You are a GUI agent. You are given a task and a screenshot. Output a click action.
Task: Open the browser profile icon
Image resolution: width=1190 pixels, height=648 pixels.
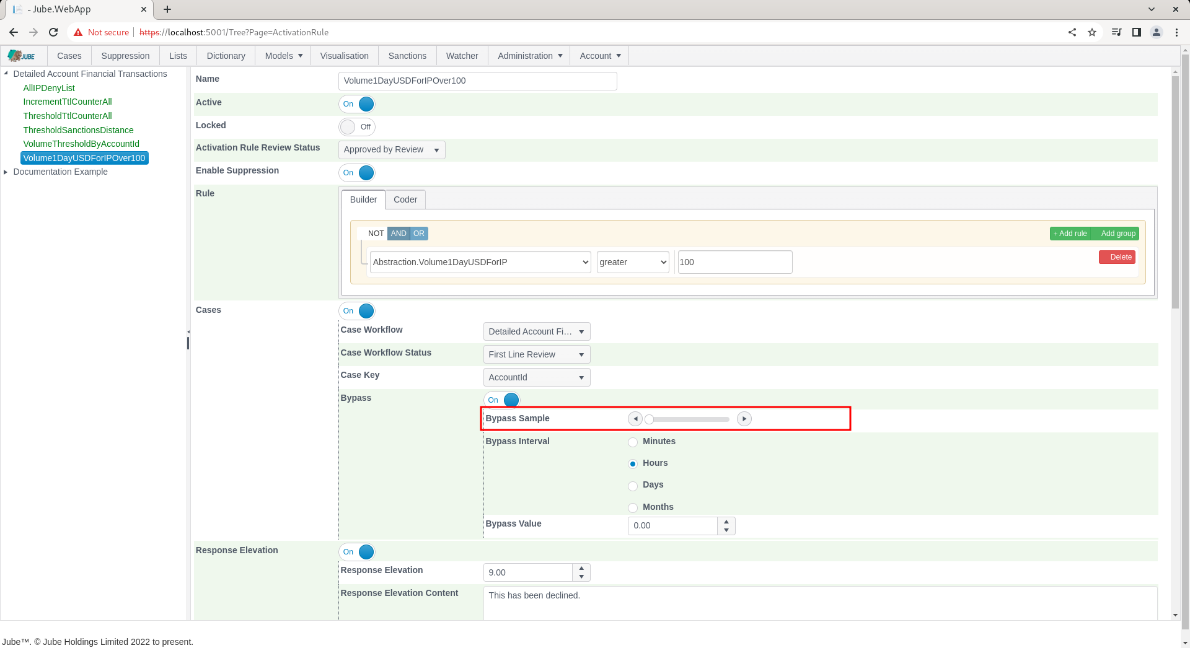click(1157, 32)
